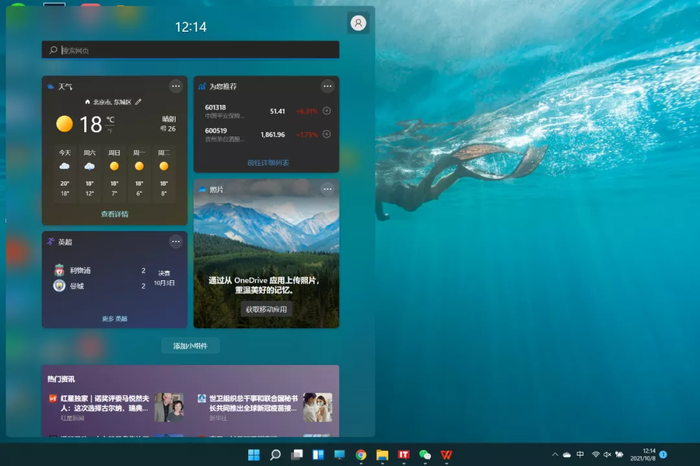This screenshot has height=466, width=700.
Task: Open 更多 英超 link
Action: (115, 318)
